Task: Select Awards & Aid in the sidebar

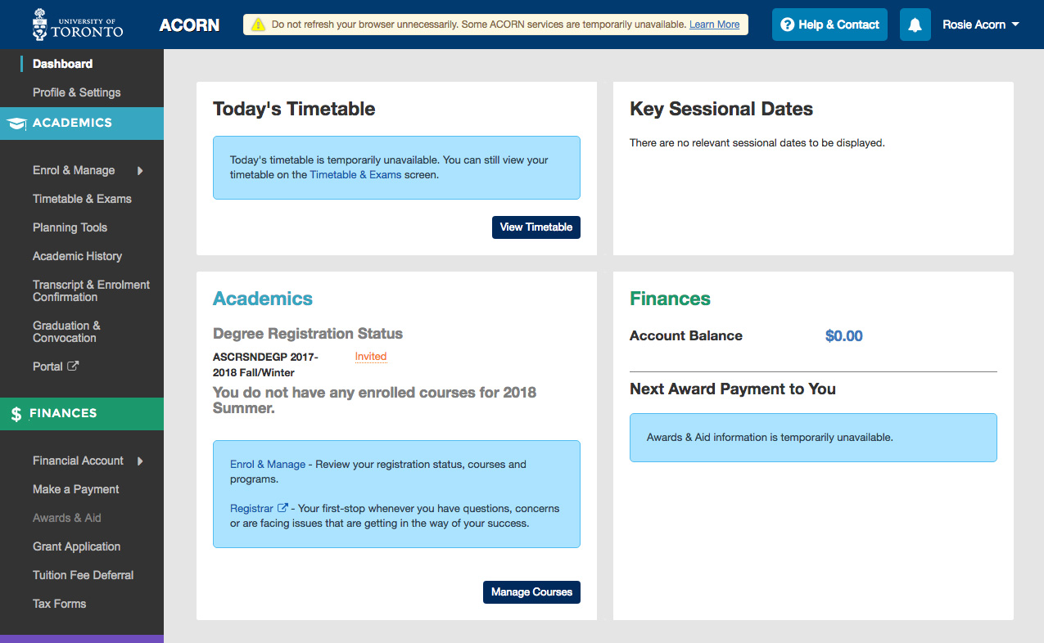Action: 66,518
